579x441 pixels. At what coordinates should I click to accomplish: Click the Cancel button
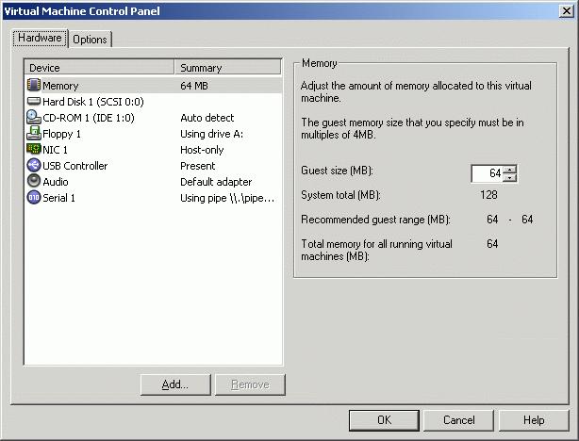tap(458, 420)
